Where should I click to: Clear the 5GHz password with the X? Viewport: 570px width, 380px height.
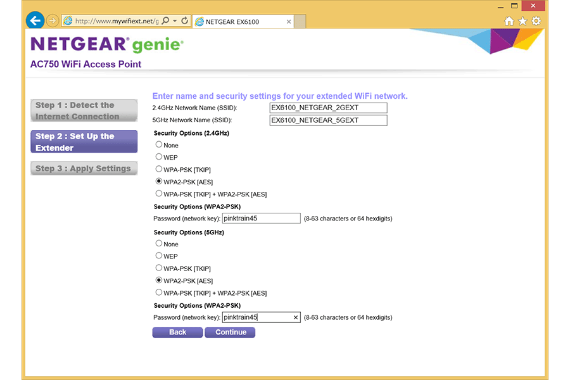point(296,317)
